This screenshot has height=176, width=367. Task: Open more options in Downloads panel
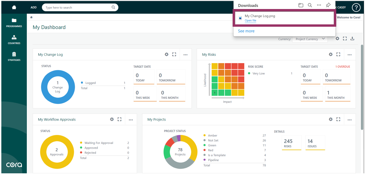[319, 5]
